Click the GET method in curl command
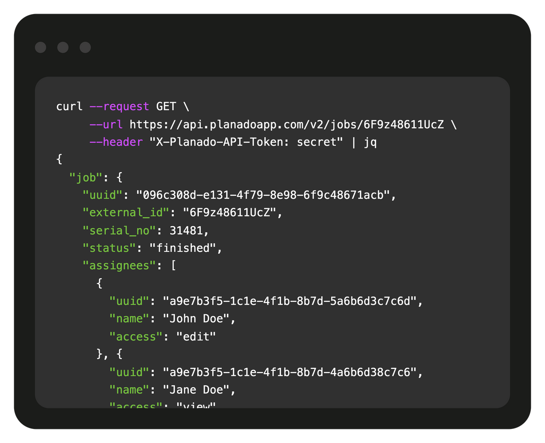This screenshot has width=545, height=443. pyautogui.click(x=166, y=106)
